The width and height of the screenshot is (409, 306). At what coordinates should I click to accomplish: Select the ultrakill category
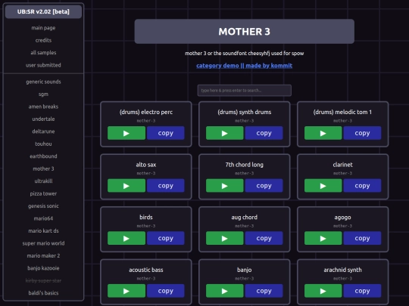pyautogui.click(x=43, y=181)
